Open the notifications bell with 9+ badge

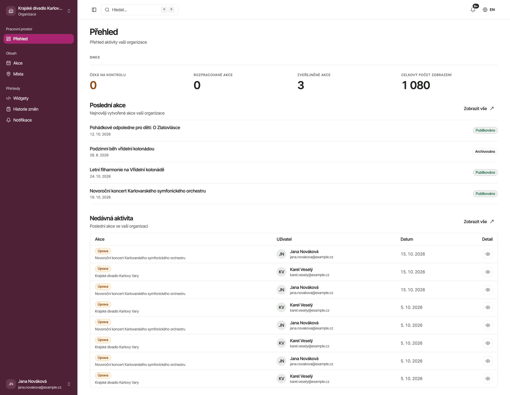[x=473, y=9]
